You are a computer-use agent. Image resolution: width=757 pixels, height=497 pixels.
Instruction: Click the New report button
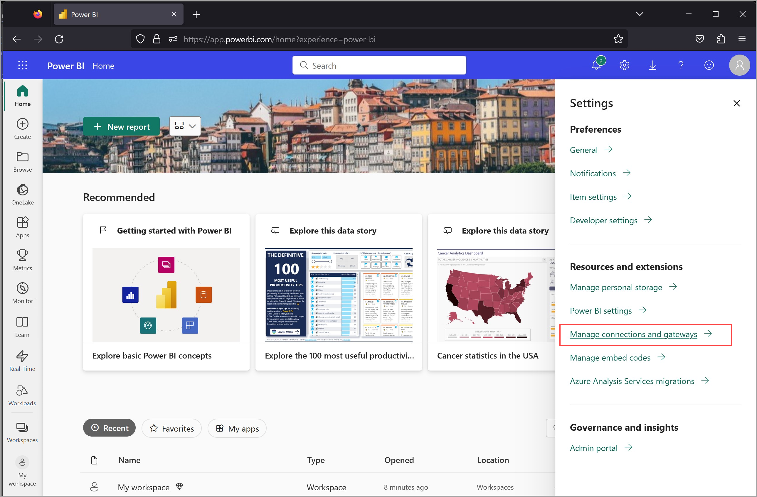(122, 126)
